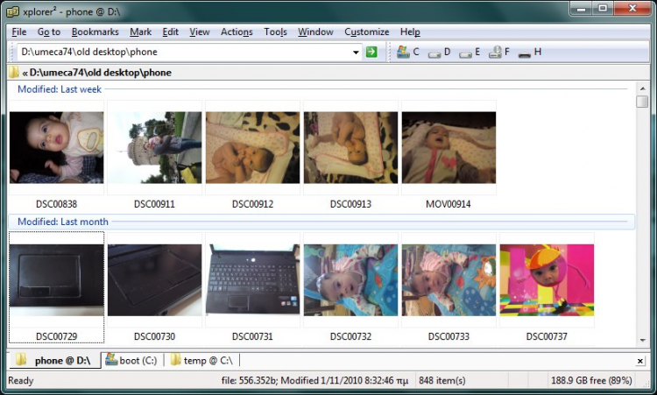Select the DSC00911 thumbnail
This screenshot has width=657, height=395.
coord(154,147)
